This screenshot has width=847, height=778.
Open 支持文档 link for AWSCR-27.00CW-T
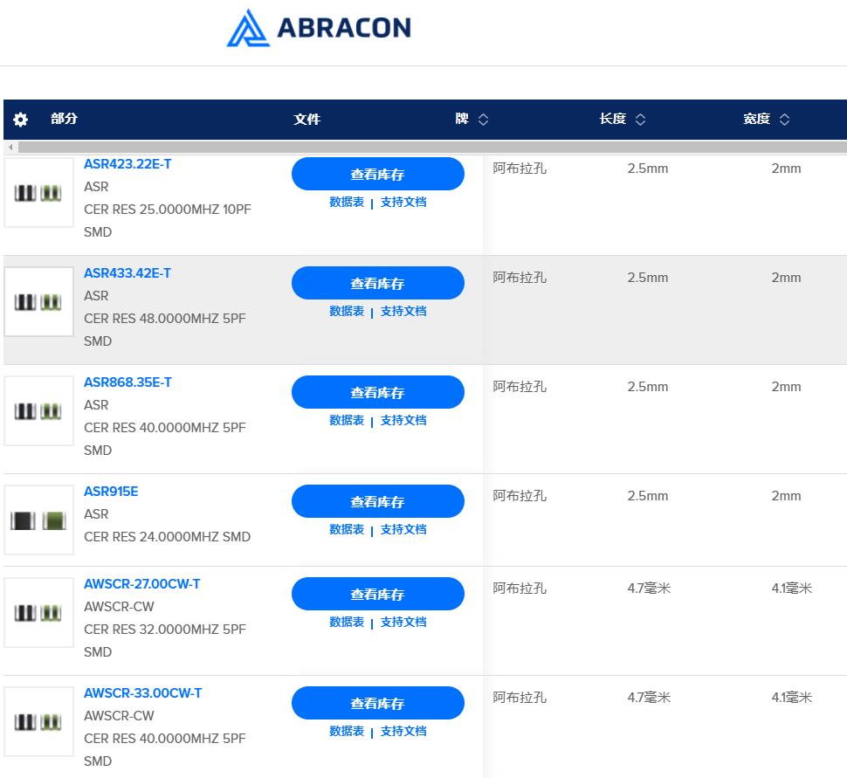coord(403,622)
